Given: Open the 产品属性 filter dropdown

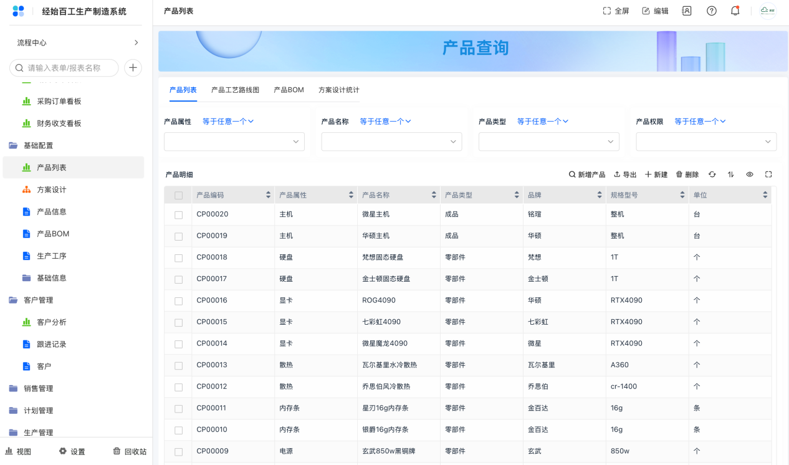Looking at the screenshot, I should click(234, 141).
